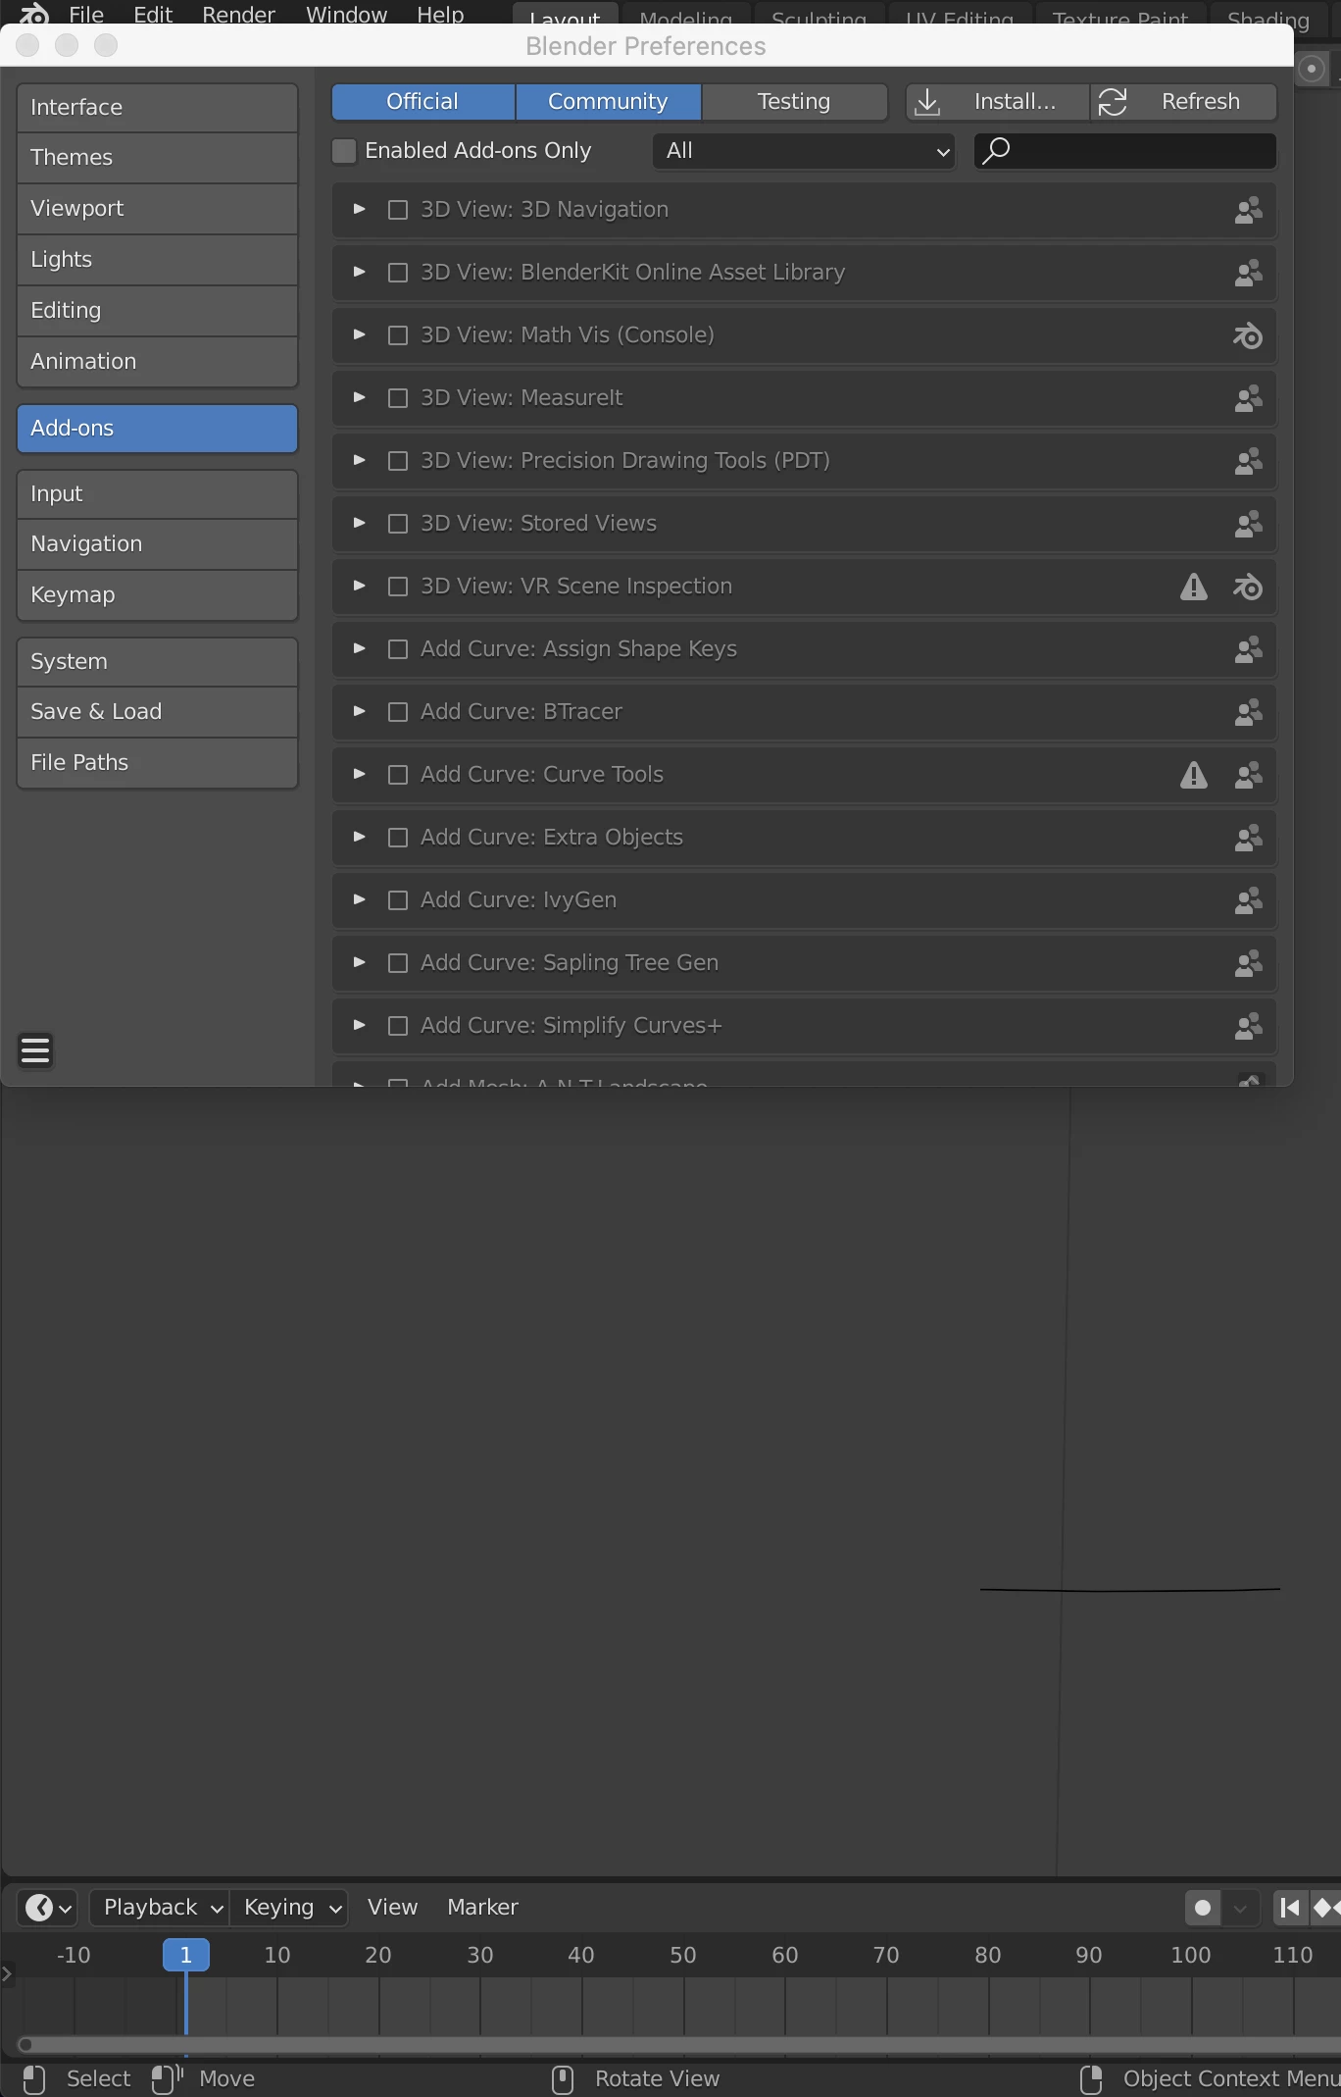This screenshot has width=1341, height=2097.
Task: Click the magnifier icon in the add-on search field
Action: point(996,150)
